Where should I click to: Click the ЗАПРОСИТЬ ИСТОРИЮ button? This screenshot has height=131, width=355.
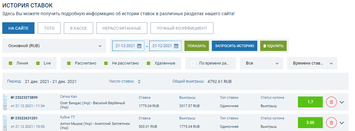234,46
